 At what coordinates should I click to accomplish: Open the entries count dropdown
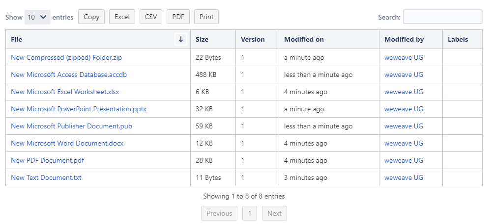(x=37, y=17)
